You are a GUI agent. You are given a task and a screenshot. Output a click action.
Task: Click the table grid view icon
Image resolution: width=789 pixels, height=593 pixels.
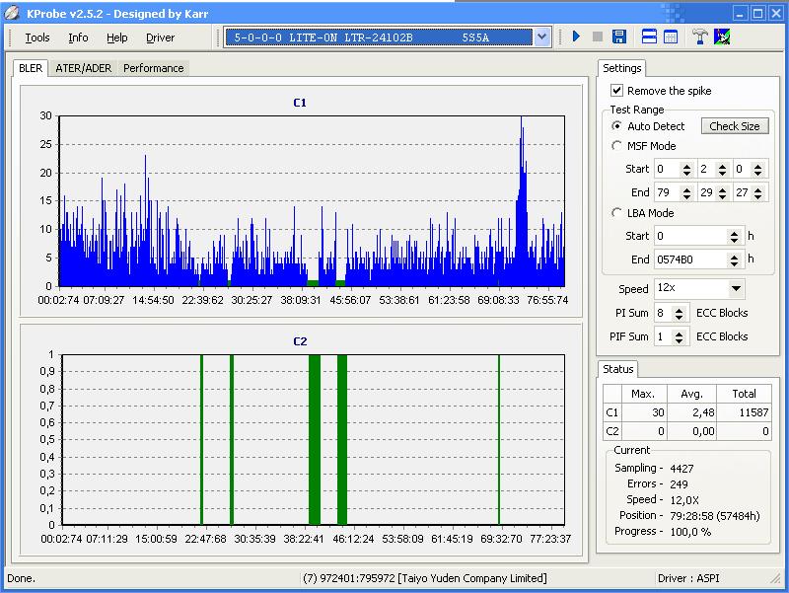point(671,37)
